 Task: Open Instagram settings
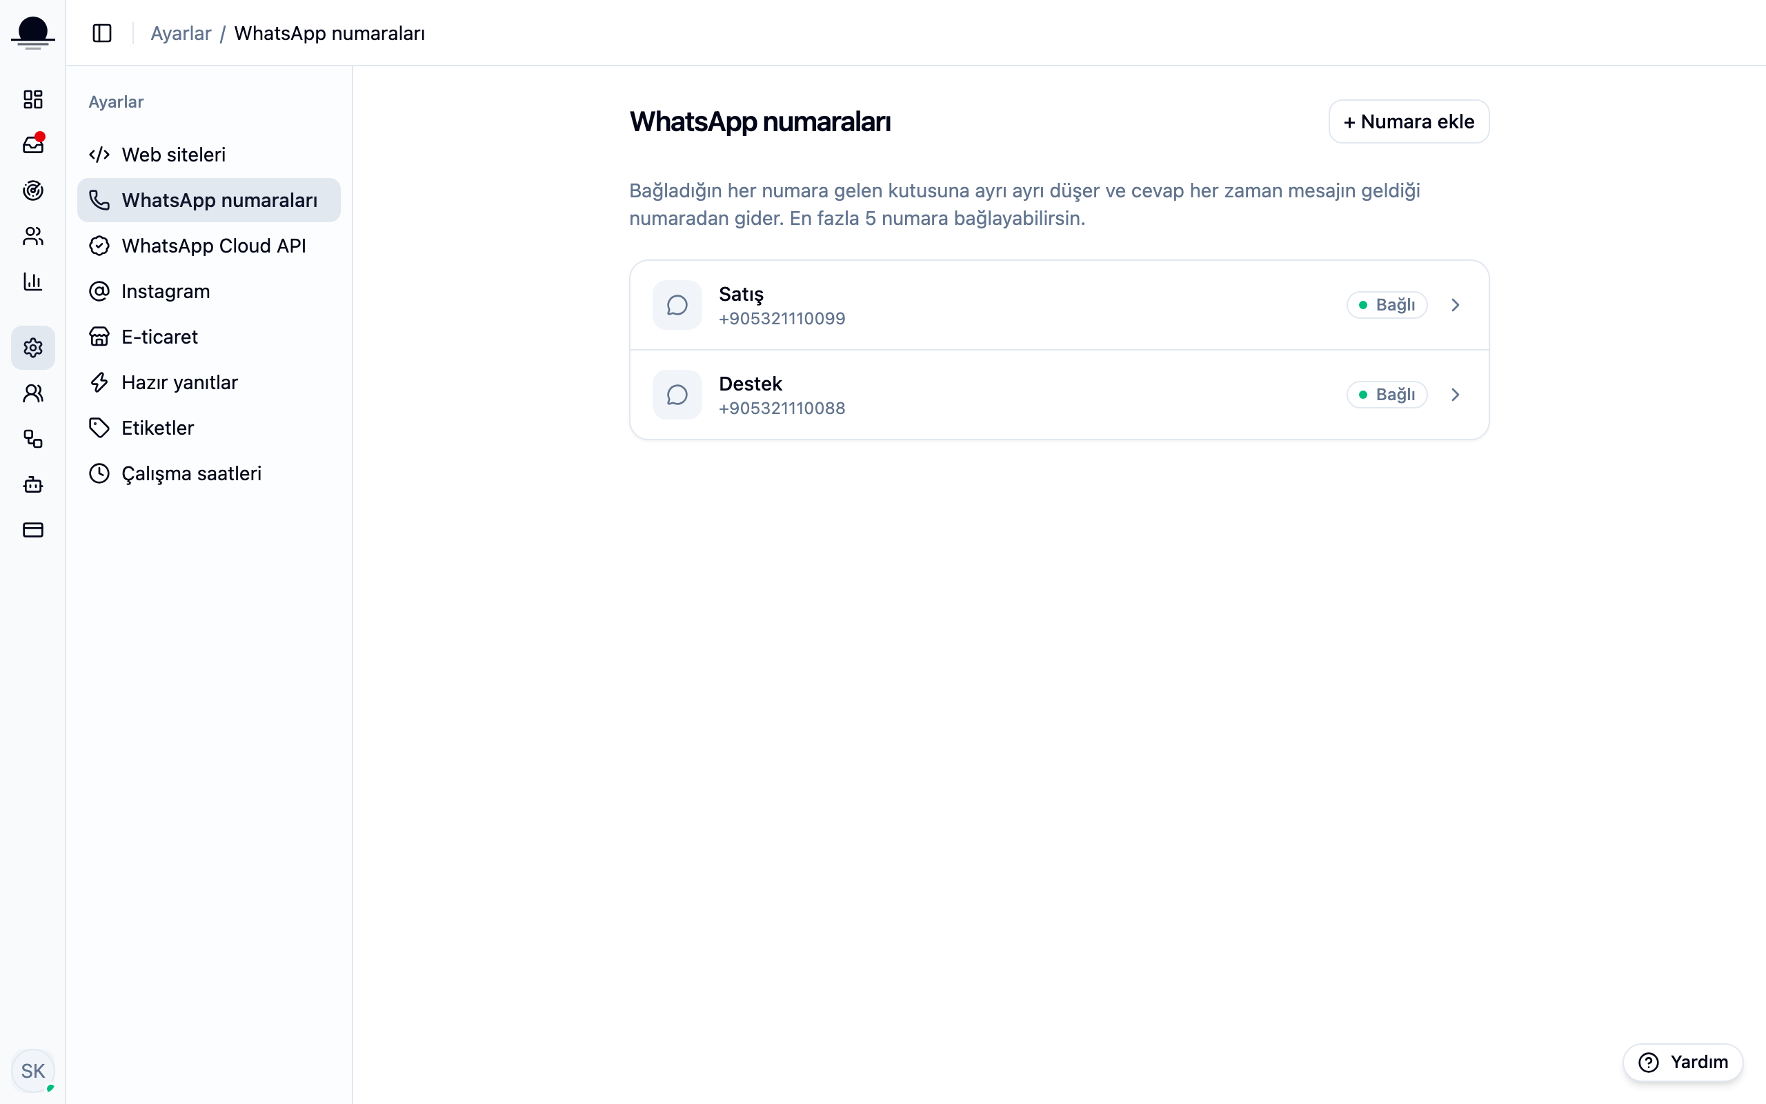(209, 291)
